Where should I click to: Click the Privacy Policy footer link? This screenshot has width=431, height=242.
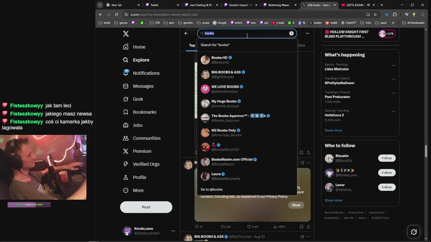[356, 212]
